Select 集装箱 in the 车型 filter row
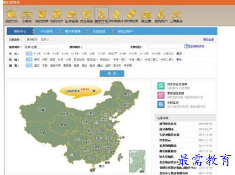 [x=67, y=65]
